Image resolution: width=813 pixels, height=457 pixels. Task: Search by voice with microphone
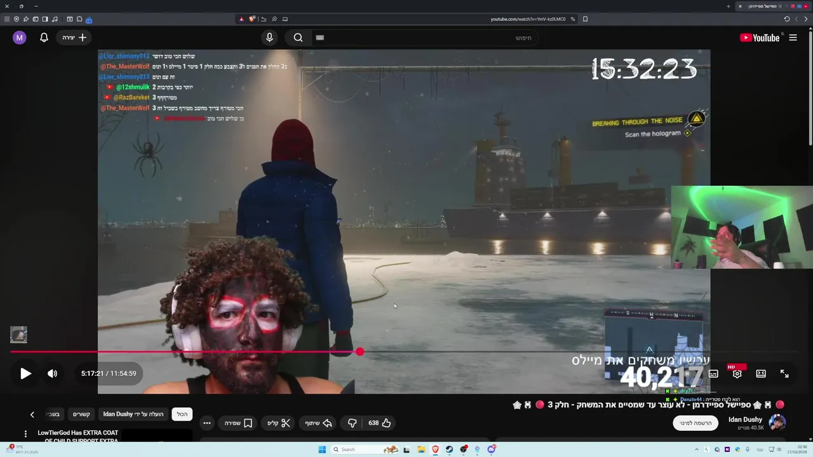pyautogui.click(x=269, y=37)
